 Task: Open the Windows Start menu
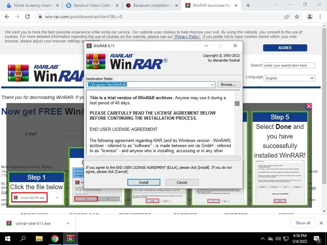coord(8,239)
